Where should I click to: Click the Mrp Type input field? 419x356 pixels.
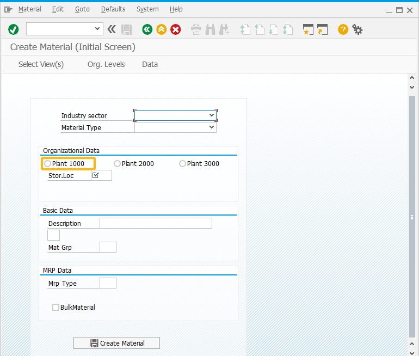[108, 283]
